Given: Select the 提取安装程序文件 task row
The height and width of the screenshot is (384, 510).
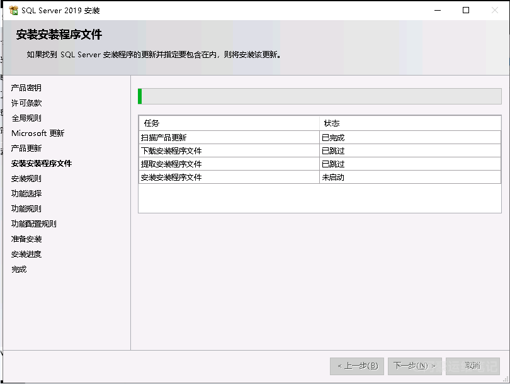Looking at the screenshot, I should tap(319, 164).
